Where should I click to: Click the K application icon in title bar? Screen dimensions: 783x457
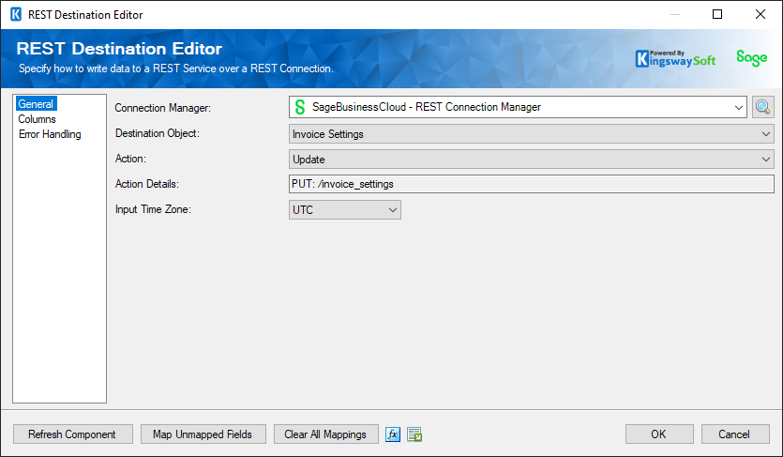(x=16, y=14)
